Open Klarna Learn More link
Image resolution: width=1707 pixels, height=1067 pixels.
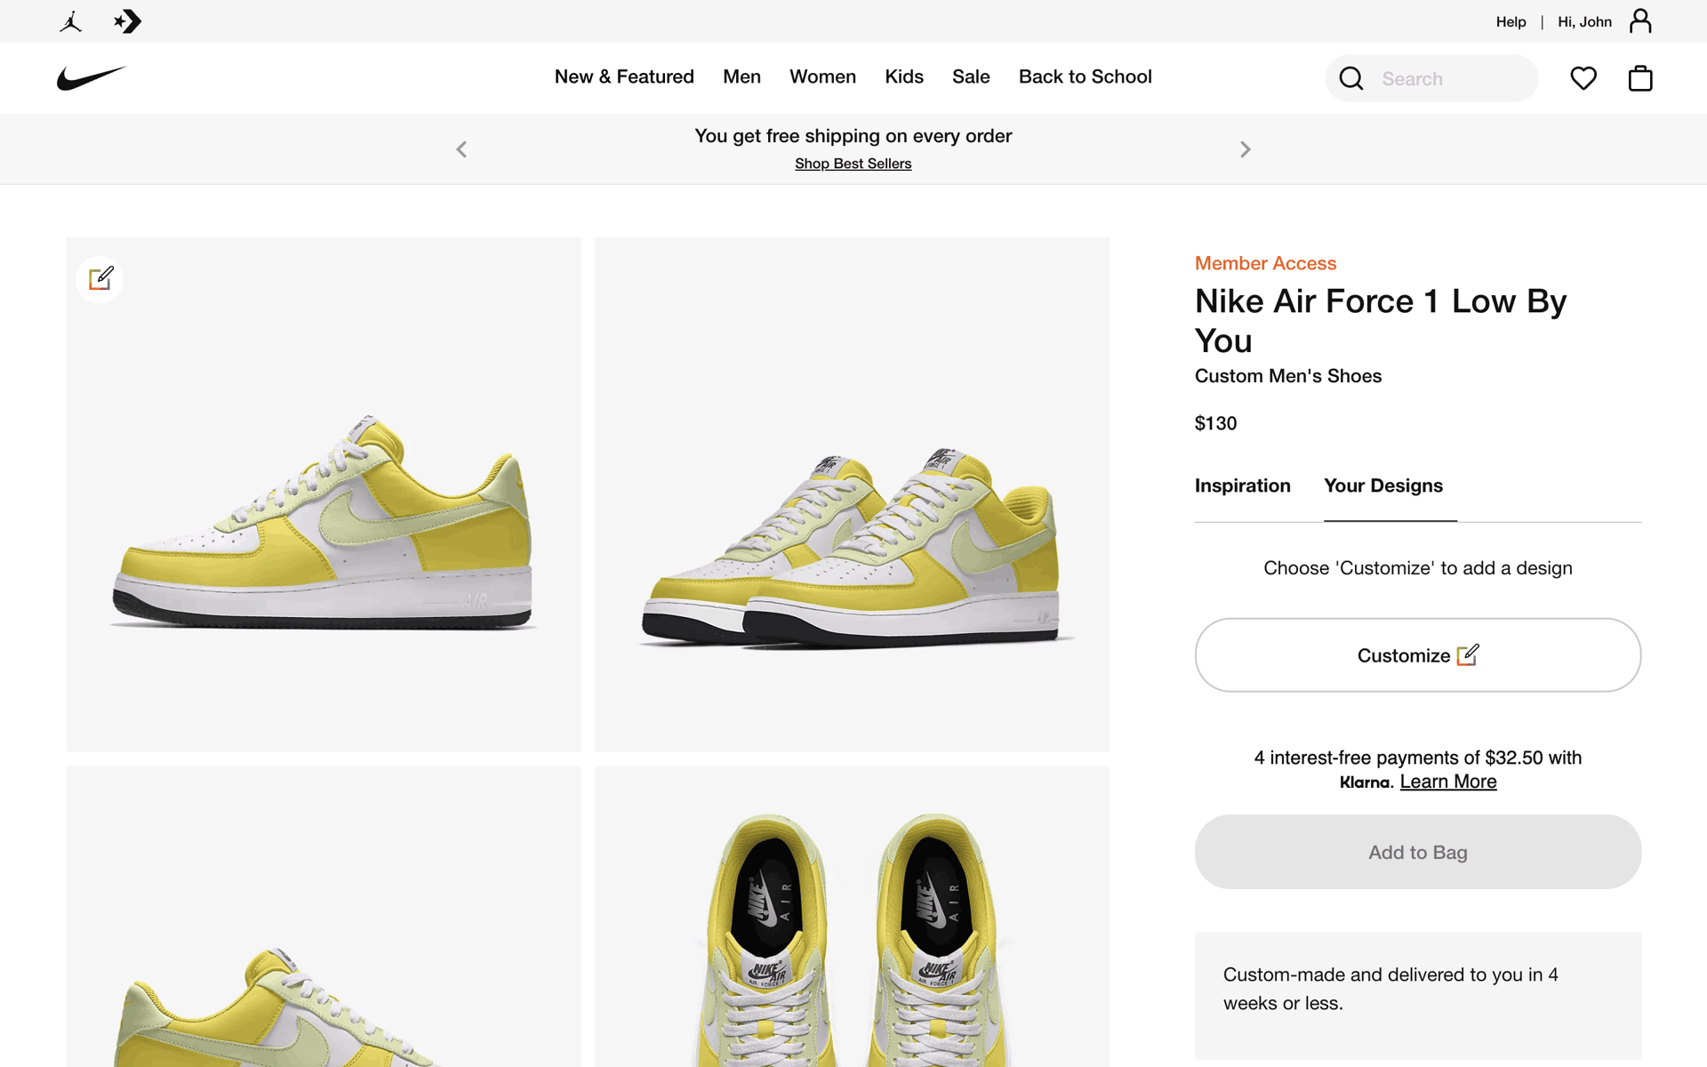(x=1448, y=782)
